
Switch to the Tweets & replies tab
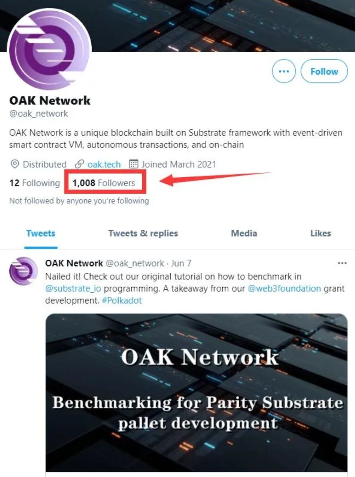[x=143, y=233]
